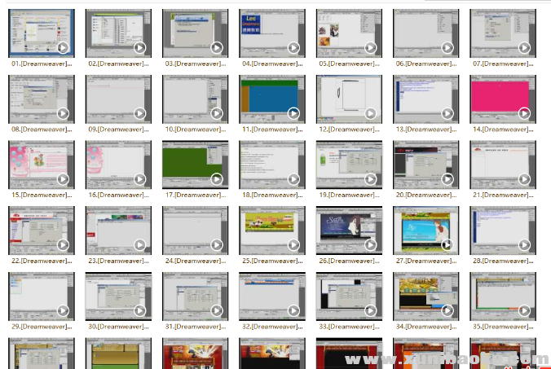551x369 pixels.
Task: Click the 30.[Dreamweaver] file name label
Action: 118,327
